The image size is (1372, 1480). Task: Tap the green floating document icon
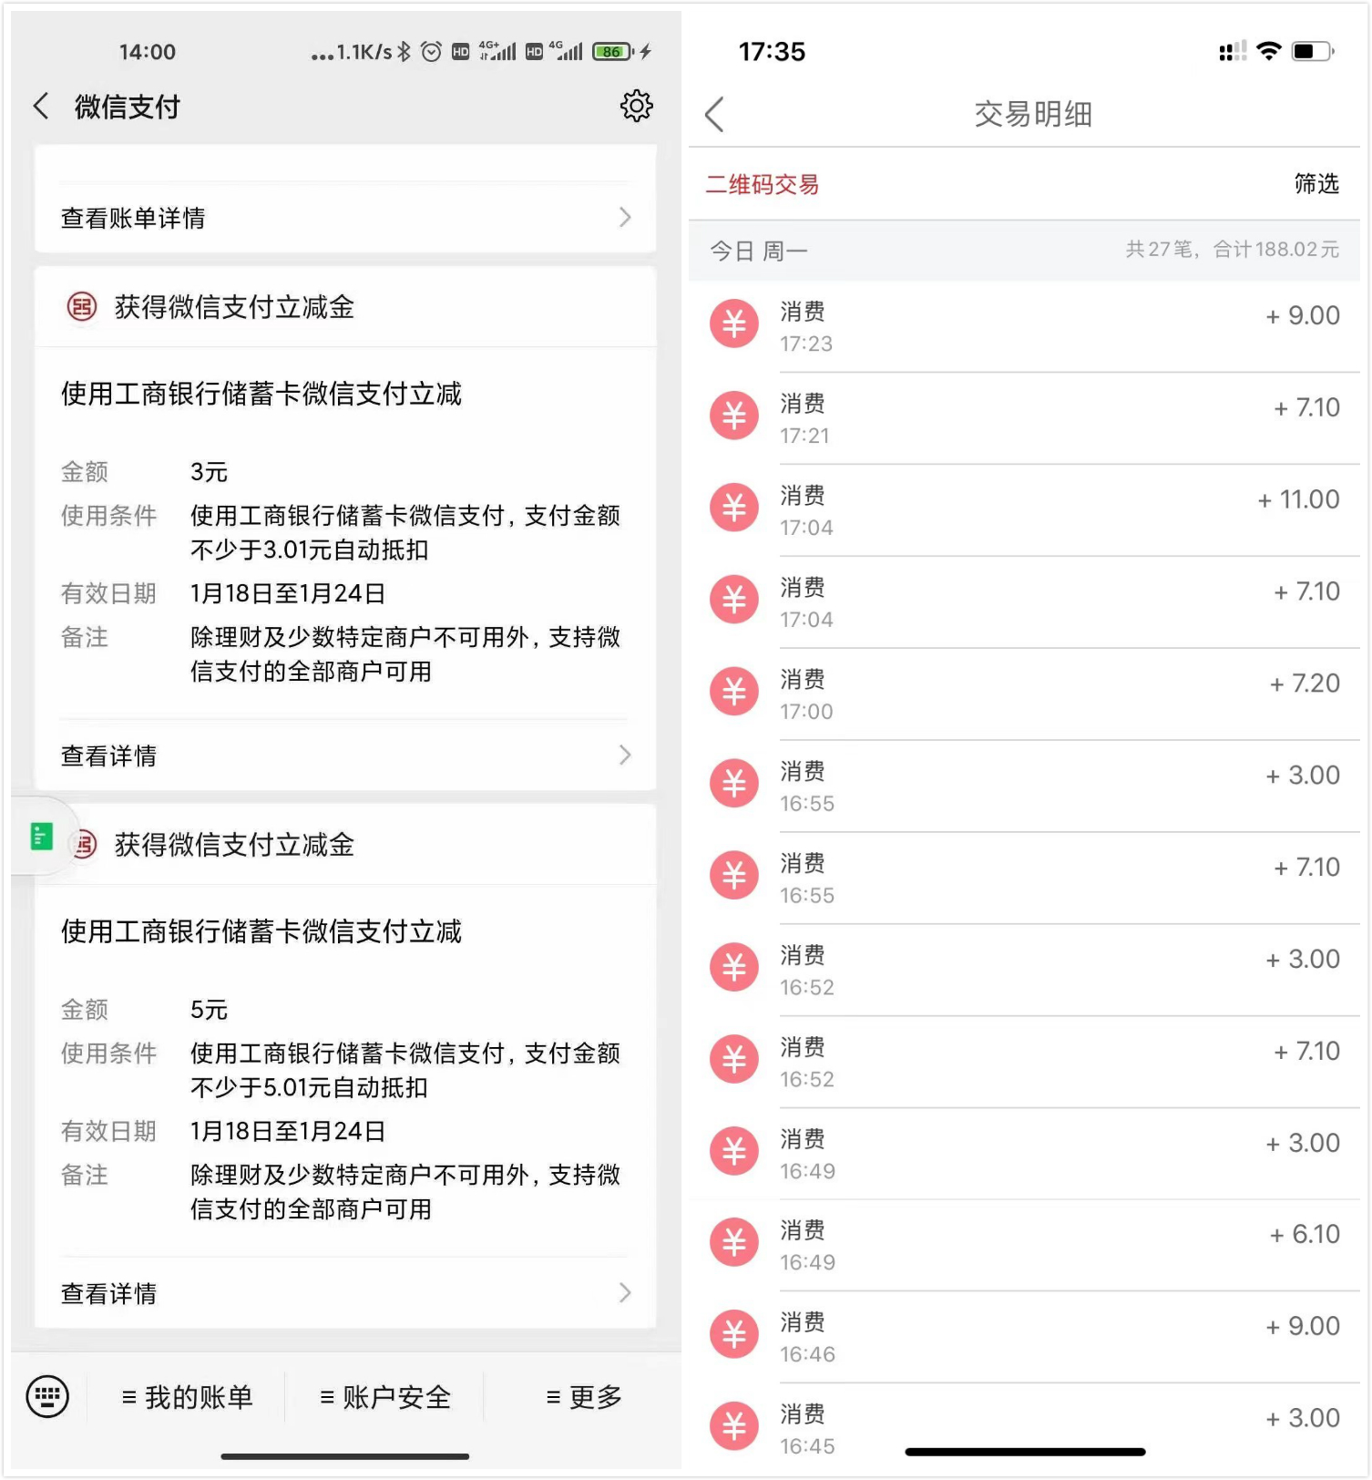pos(41,836)
